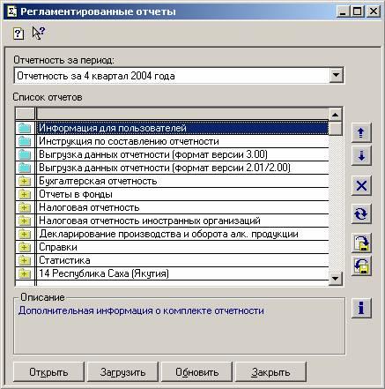Expand the Справки folder
Viewport: 385px width, 389px height.
click(x=25, y=247)
